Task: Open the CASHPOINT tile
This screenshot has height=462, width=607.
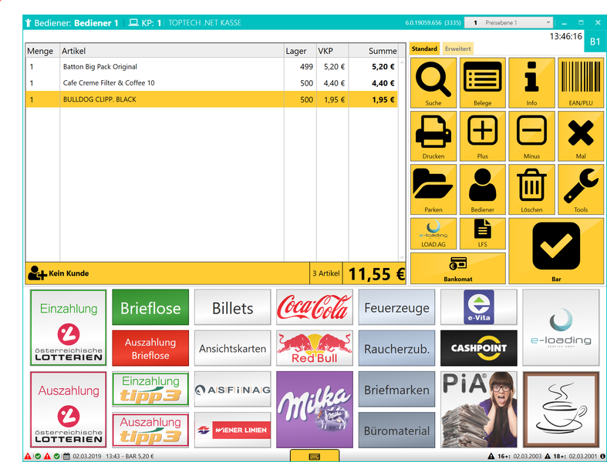Action: pos(478,348)
